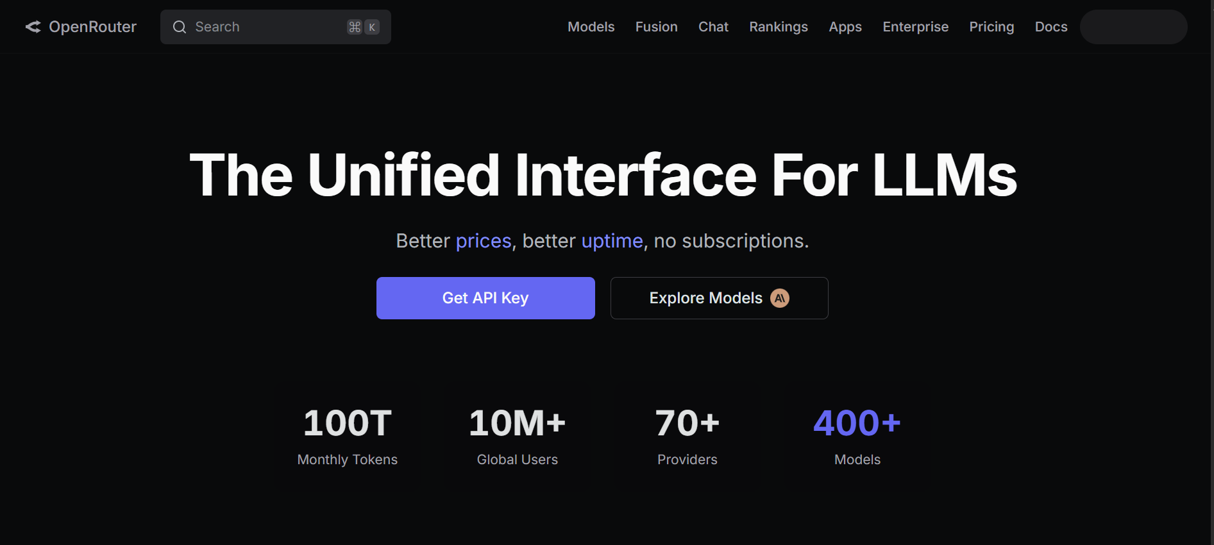The height and width of the screenshot is (545, 1214).
Task: Click the 10M+ Global Users stat
Action: tap(518, 436)
